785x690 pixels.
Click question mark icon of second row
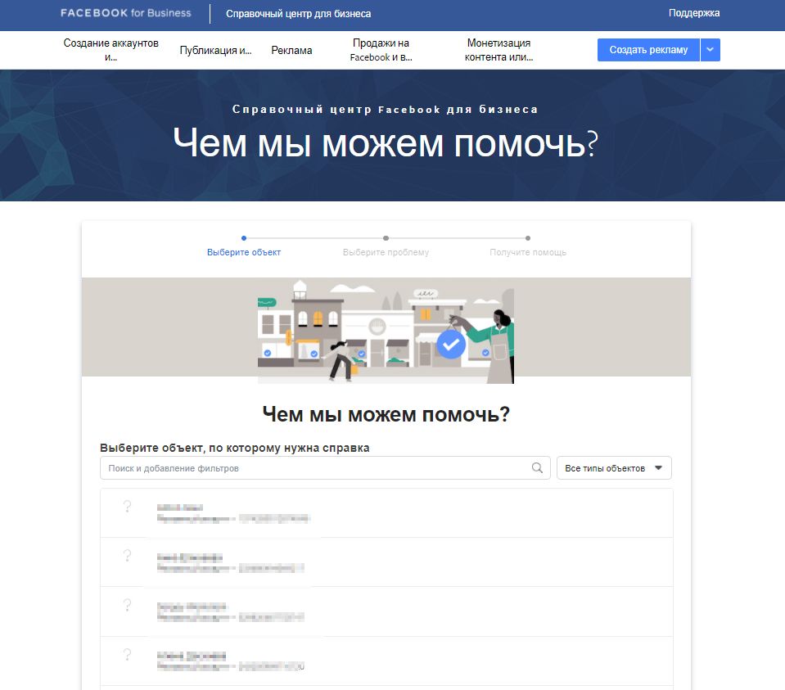[x=127, y=555]
